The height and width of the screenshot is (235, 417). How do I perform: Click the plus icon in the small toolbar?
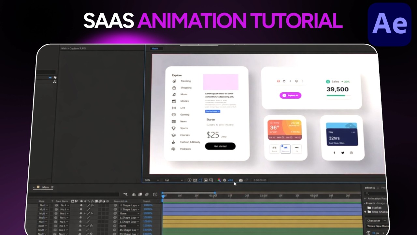(x=290, y=81)
